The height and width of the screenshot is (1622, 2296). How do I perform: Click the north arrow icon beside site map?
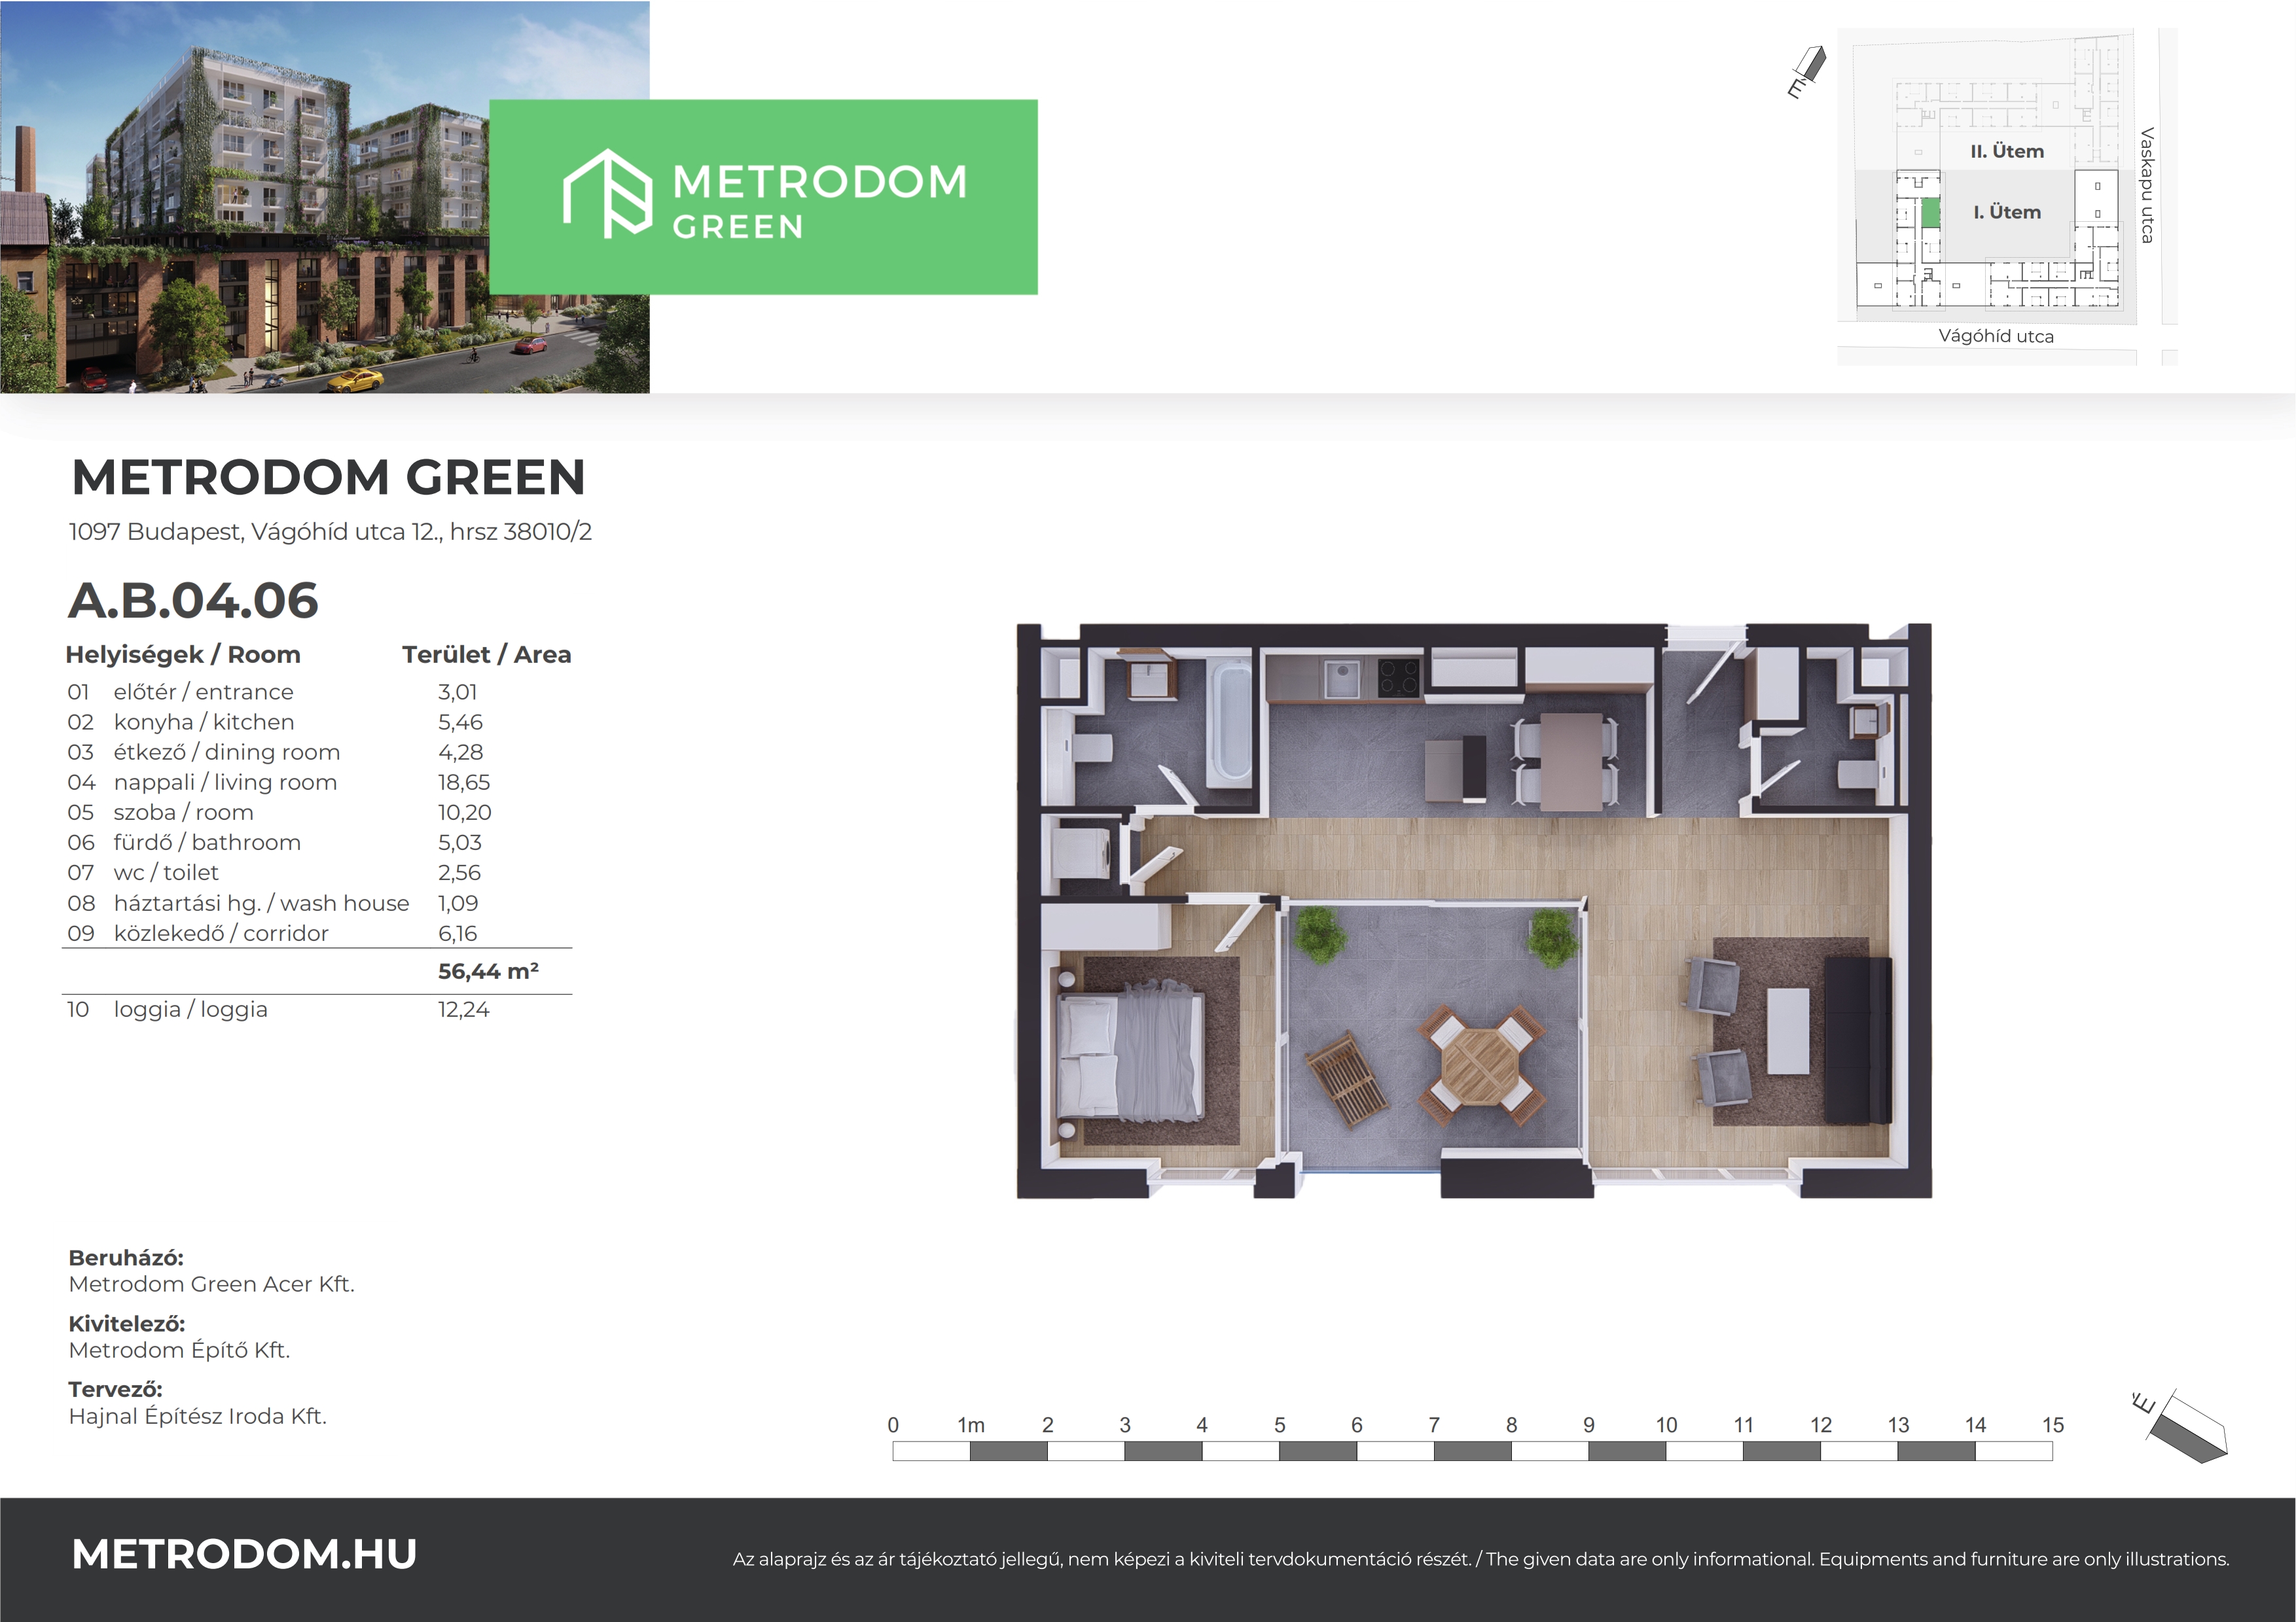coord(1807,73)
